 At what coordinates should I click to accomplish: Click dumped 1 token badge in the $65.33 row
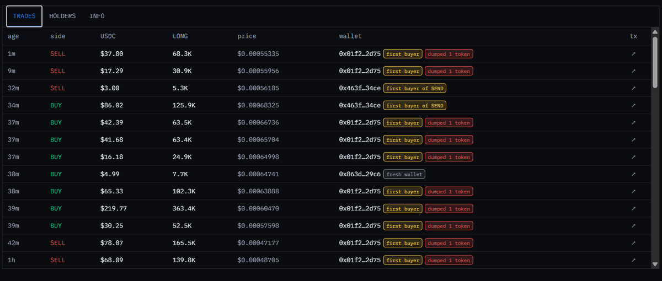click(x=449, y=191)
